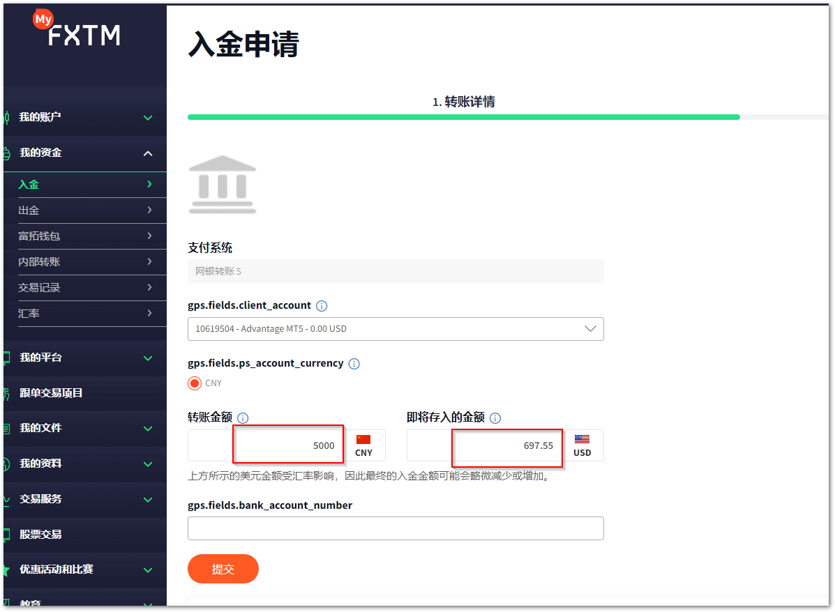Click the bank account number input field
835x612 pixels.
396,528
